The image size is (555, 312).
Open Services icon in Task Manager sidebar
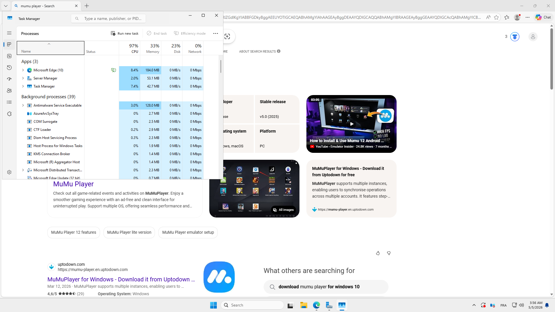(9, 114)
